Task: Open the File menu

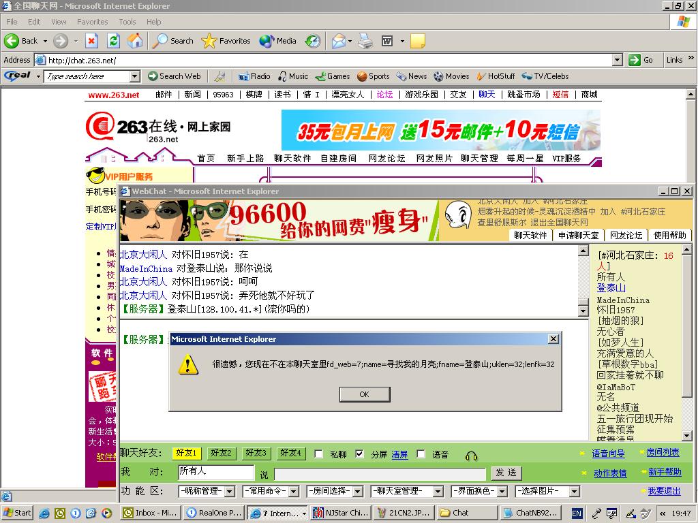Action: 12,22
